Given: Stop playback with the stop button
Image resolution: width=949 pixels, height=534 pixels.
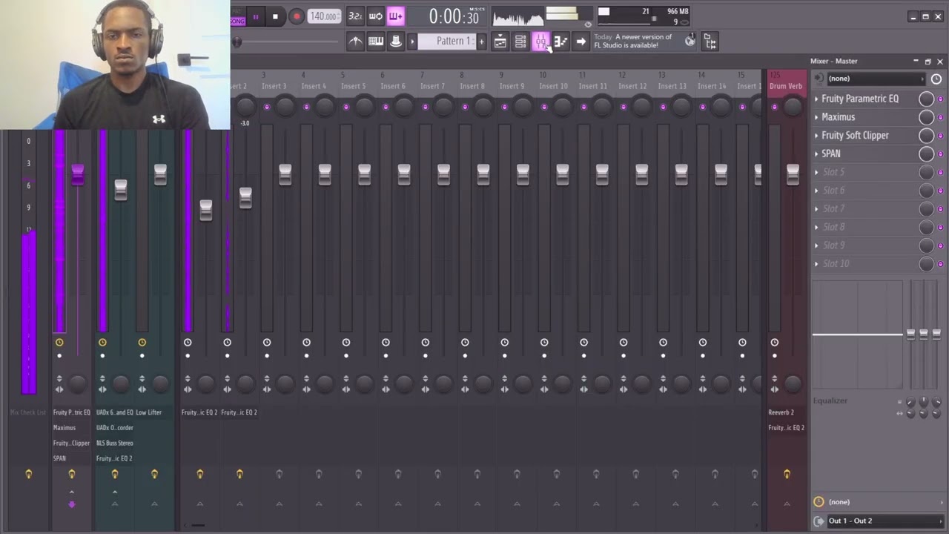Looking at the screenshot, I should pos(275,16).
